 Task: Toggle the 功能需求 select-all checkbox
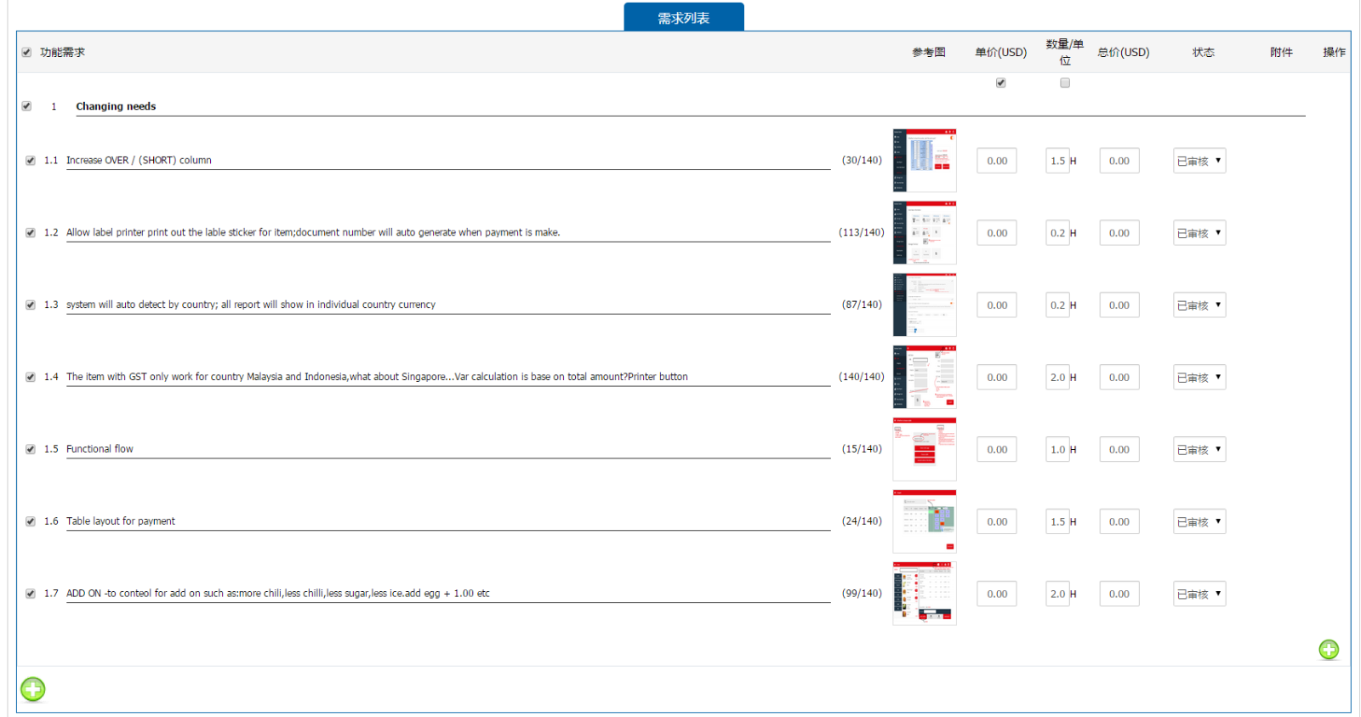point(26,53)
